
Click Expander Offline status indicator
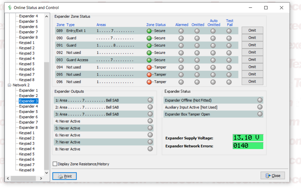click(260, 100)
